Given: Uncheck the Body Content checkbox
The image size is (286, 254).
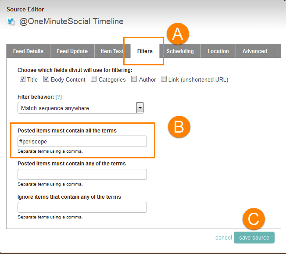Looking at the screenshot, I should 46,79.
